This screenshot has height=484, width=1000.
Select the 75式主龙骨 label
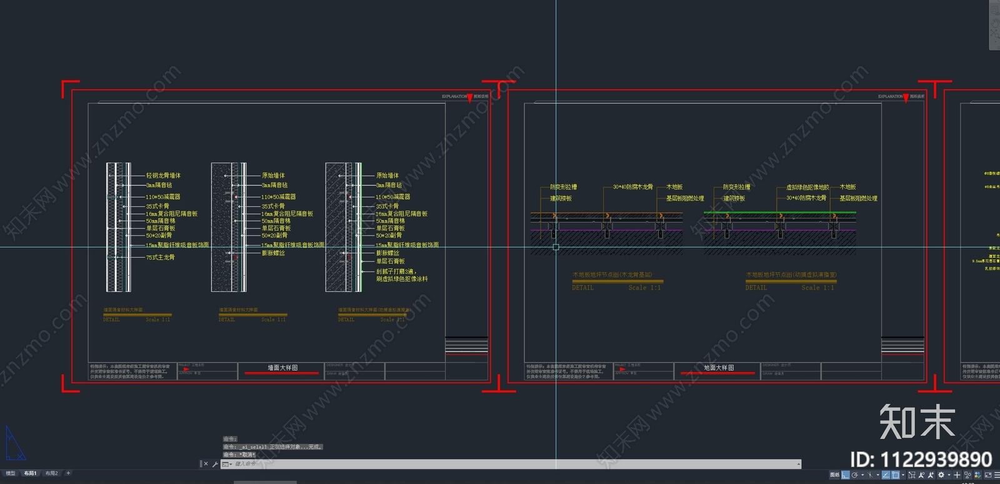(161, 257)
